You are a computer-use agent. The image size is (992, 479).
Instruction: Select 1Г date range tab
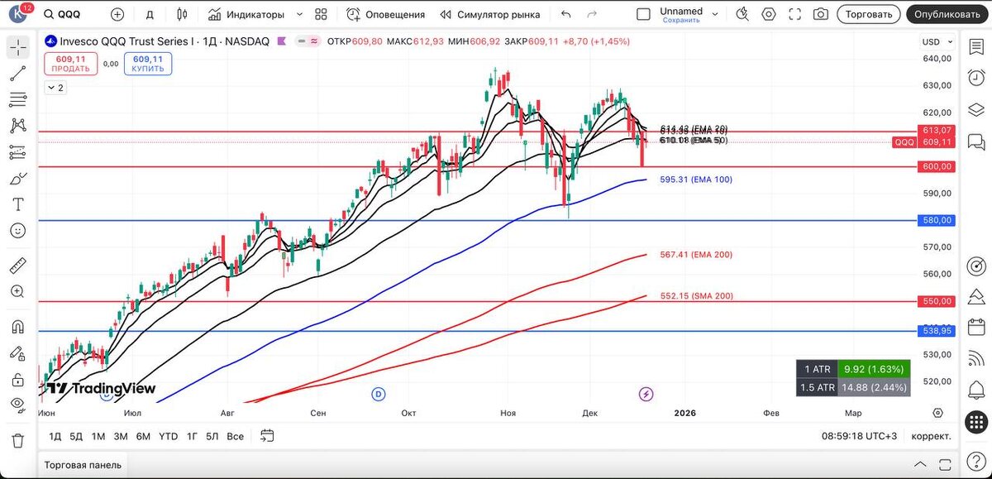[x=192, y=436]
